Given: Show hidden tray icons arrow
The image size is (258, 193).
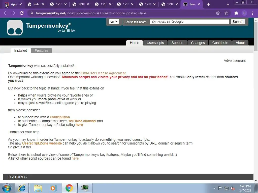Looking at the screenshot, I should (x=214, y=188).
